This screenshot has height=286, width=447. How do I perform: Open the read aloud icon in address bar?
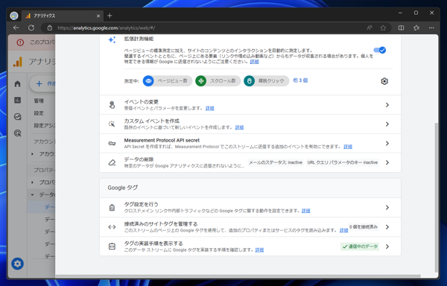[x=370, y=28]
